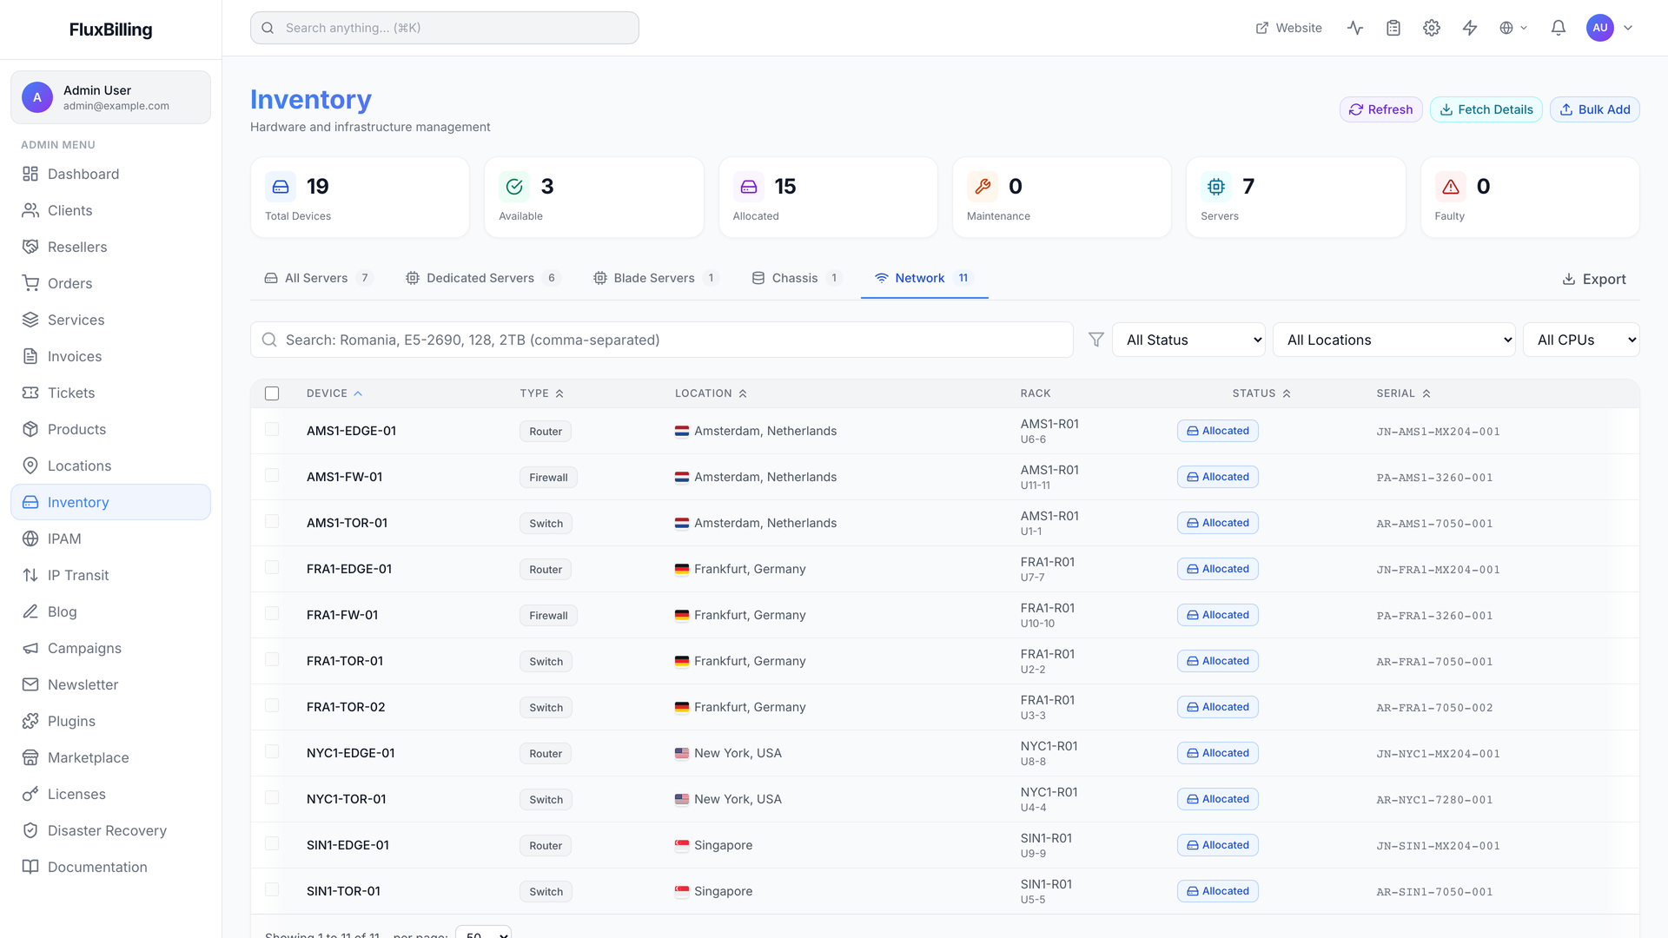Click the lightning bolt quick actions icon
The height and width of the screenshot is (938, 1668).
[x=1470, y=28]
